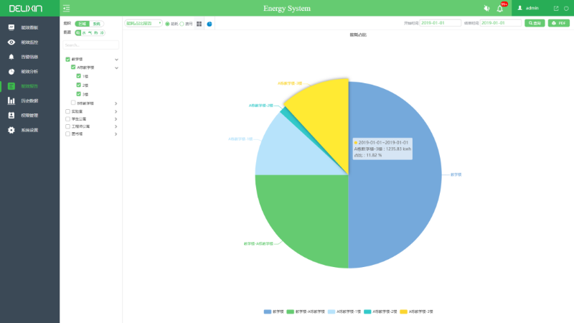Screen dimensions: 574x323
Task: Open the gear settings item in sidebar
Action: point(11,130)
